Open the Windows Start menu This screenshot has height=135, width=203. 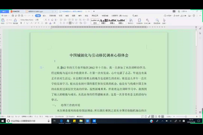pos(3,121)
